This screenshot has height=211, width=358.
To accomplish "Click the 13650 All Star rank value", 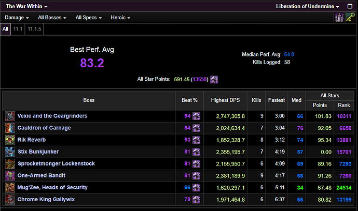I will click(200, 80).
